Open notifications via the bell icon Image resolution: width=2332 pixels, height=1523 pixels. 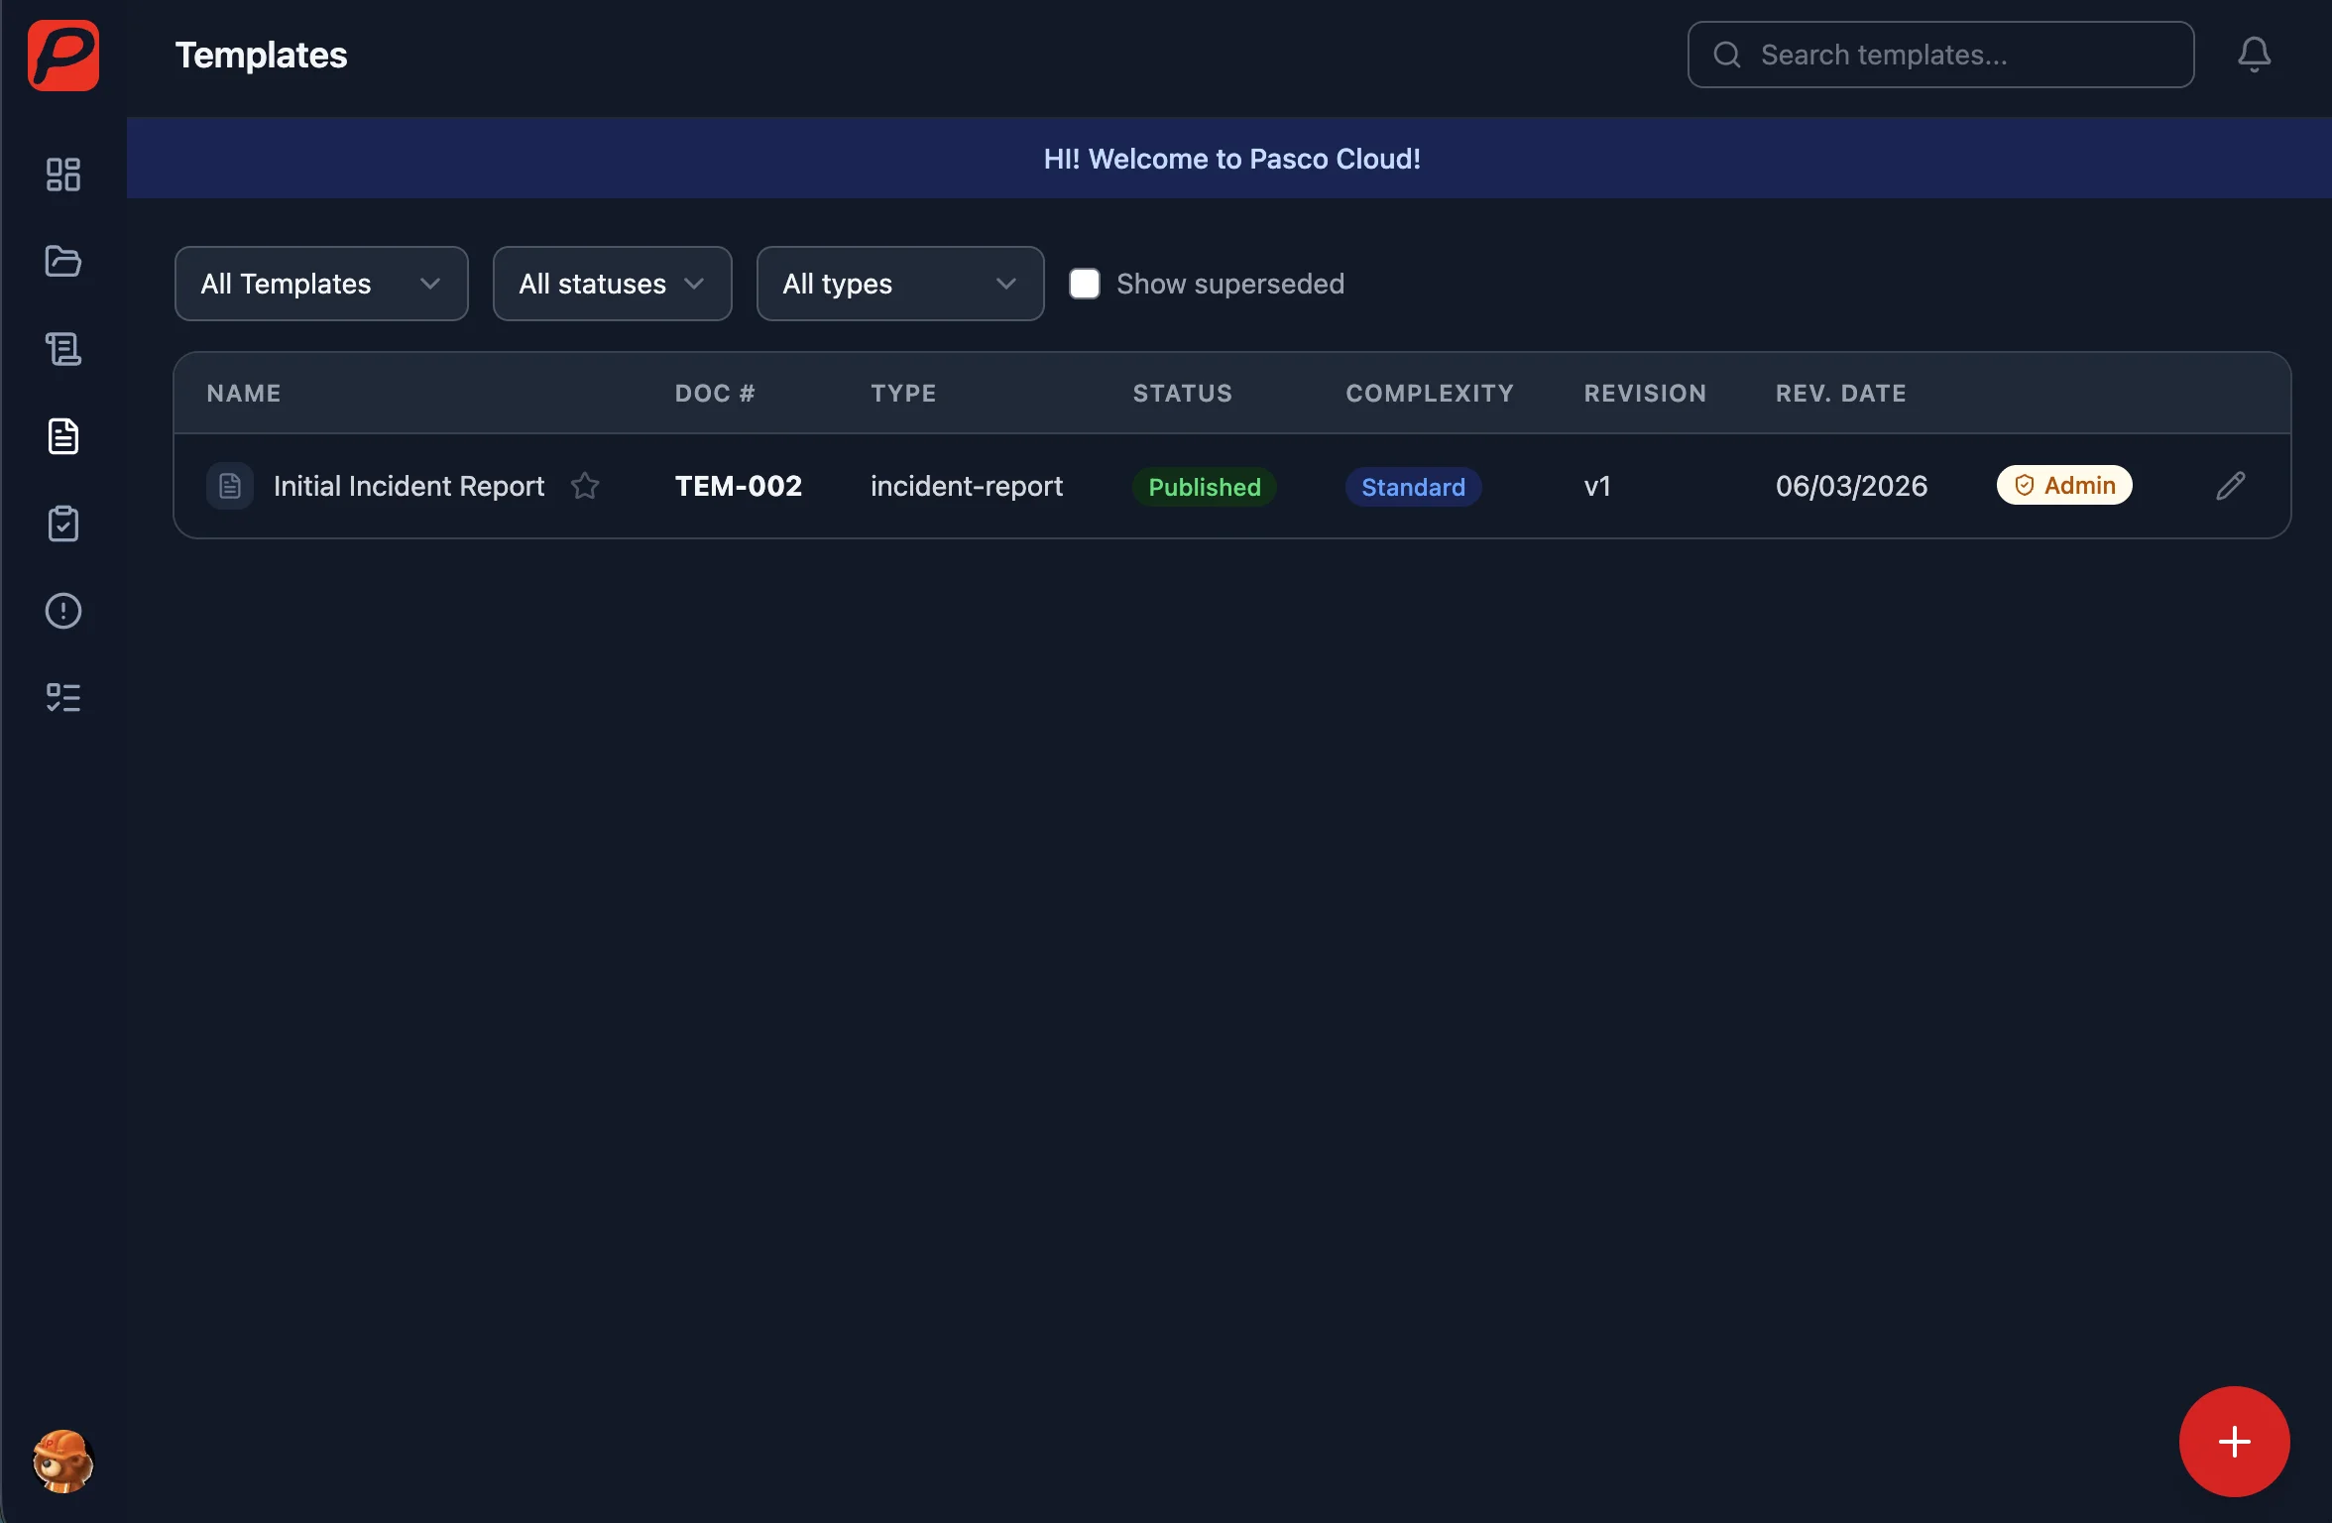coord(2254,55)
